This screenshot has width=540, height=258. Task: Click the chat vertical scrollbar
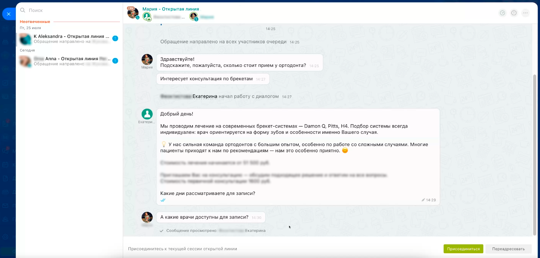click(535, 155)
